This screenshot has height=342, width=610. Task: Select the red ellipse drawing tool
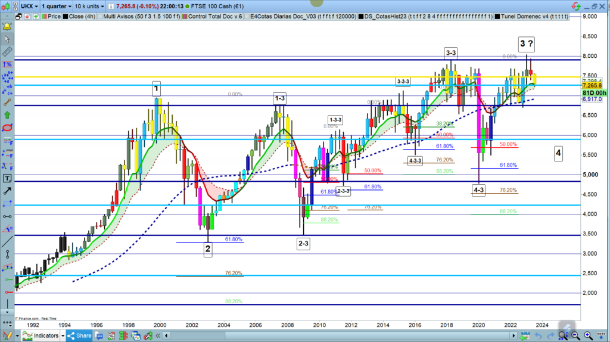(8, 128)
